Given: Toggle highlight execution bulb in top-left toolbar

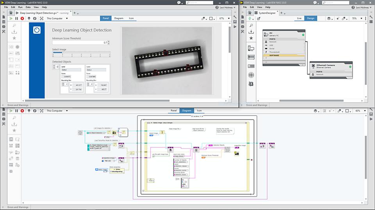Looking at the screenshot, I should coord(29,18).
